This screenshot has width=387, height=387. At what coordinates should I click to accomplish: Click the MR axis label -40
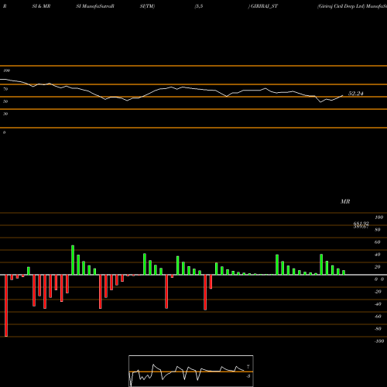point(378,304)
